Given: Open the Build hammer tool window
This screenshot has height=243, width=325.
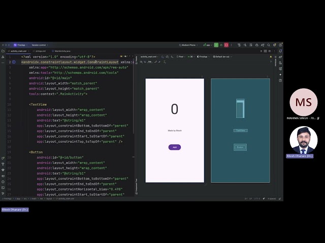Looking at the screenshot, I should coord(3,164).
